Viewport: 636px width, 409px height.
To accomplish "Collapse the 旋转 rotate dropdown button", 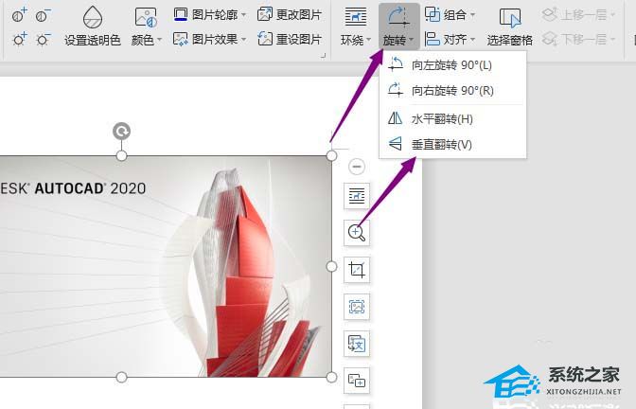I will click(x=399, y=26).
